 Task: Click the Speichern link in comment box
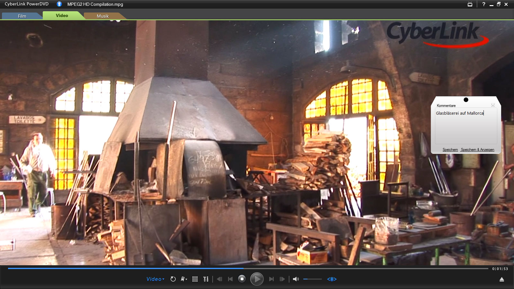pos(450,150)
